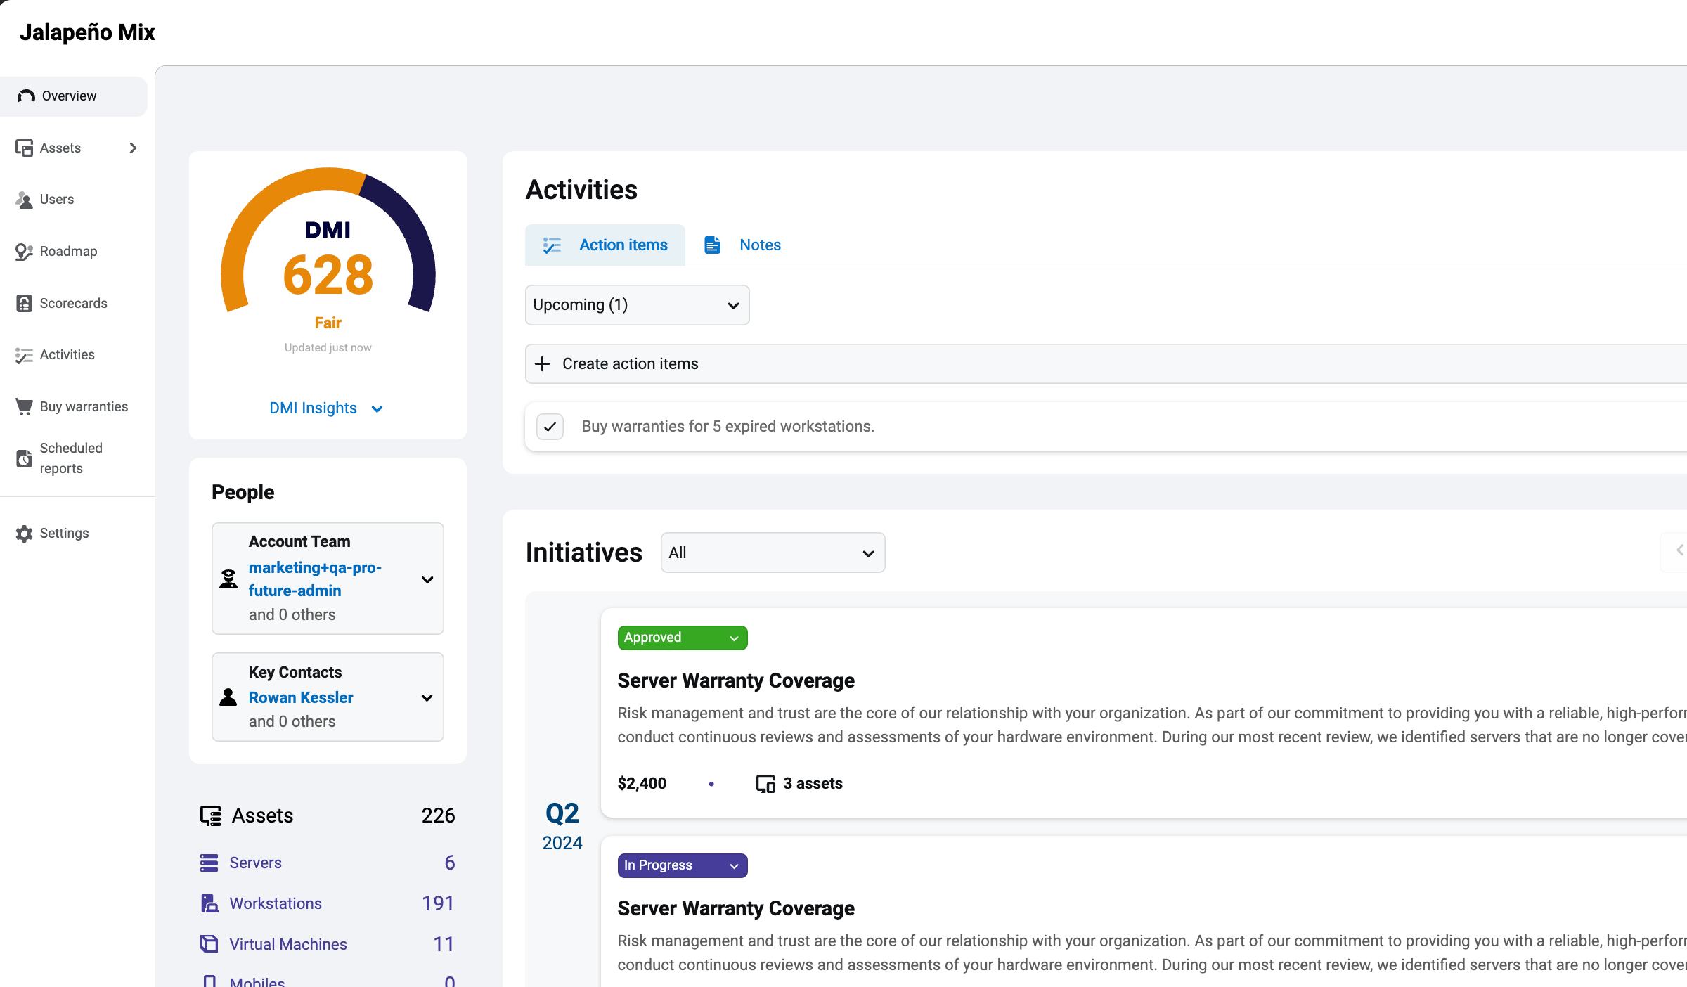Select the Assets icon in the sidebar
1687x987 pixels.
click(x=25, y=148)
